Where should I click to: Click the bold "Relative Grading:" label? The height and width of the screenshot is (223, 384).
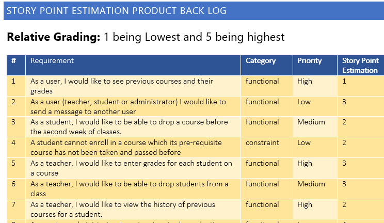pos(53,37)
